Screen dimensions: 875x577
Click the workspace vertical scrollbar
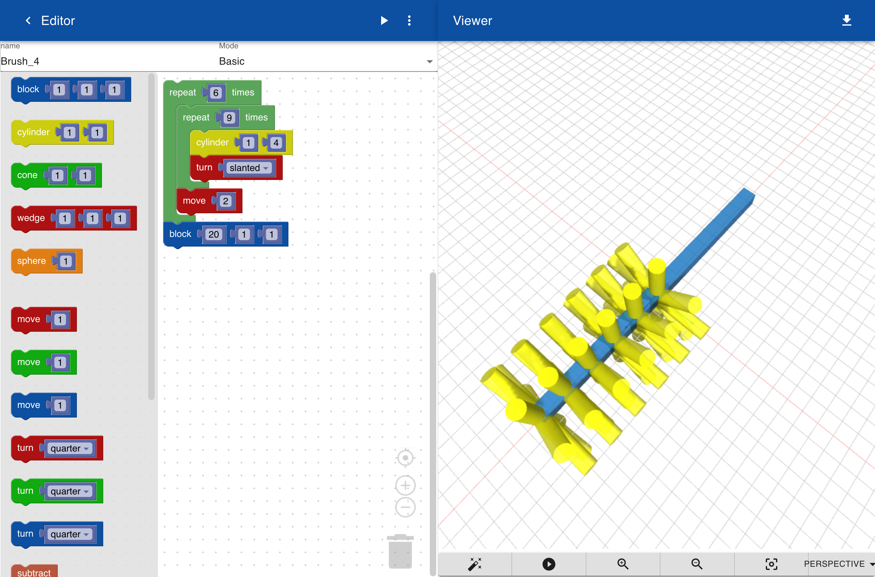click(432, 423)
